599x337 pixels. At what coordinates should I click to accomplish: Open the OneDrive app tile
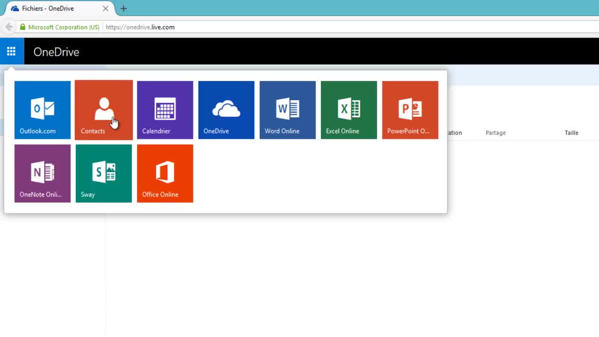pyautogui.click(x=226, y=110)
